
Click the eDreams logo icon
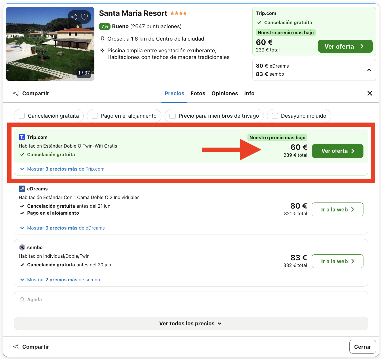tap(22, 189)
